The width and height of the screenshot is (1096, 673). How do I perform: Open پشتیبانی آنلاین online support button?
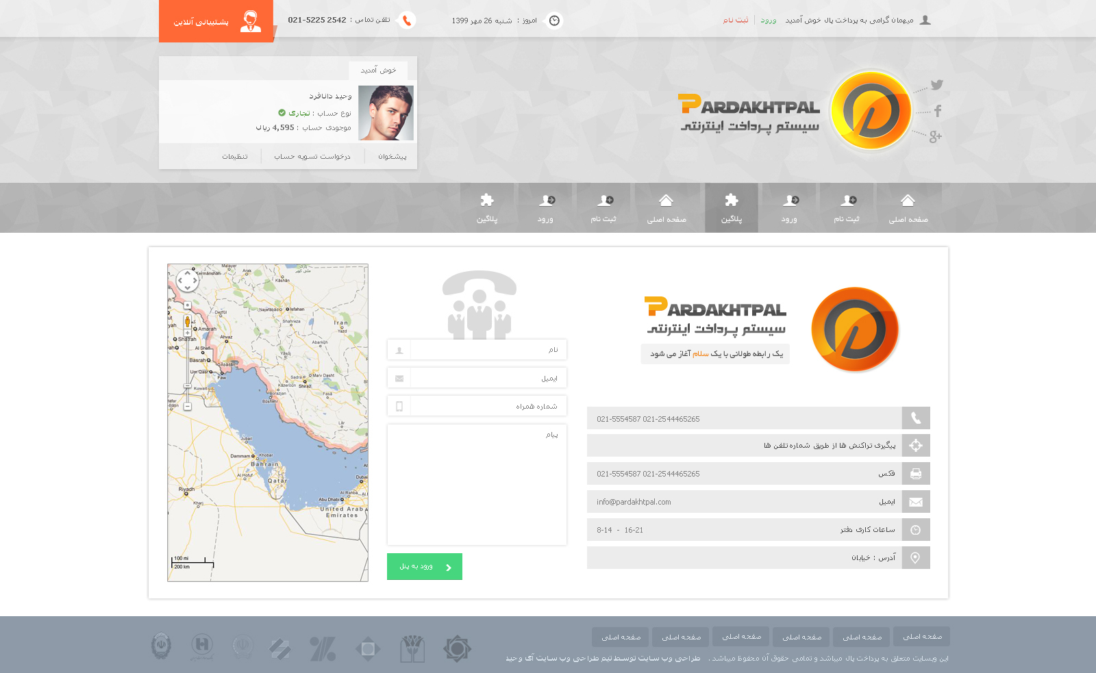[216, 21]
